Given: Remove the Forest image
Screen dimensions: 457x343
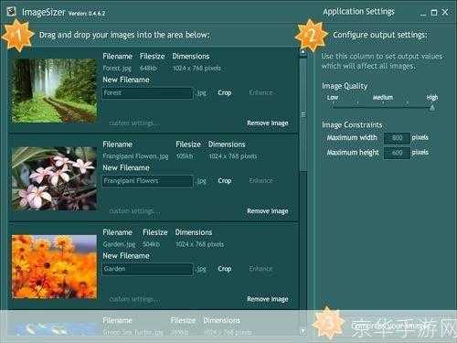Looking at the screenshot, I should click(268, 123).
